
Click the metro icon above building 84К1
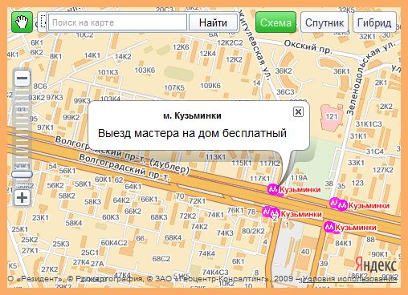tap(329, 227)
